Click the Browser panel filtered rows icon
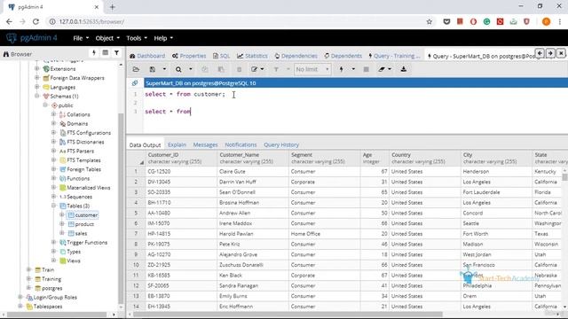The width and height of the screenshot is (568, 319). [x=116, y=53]
